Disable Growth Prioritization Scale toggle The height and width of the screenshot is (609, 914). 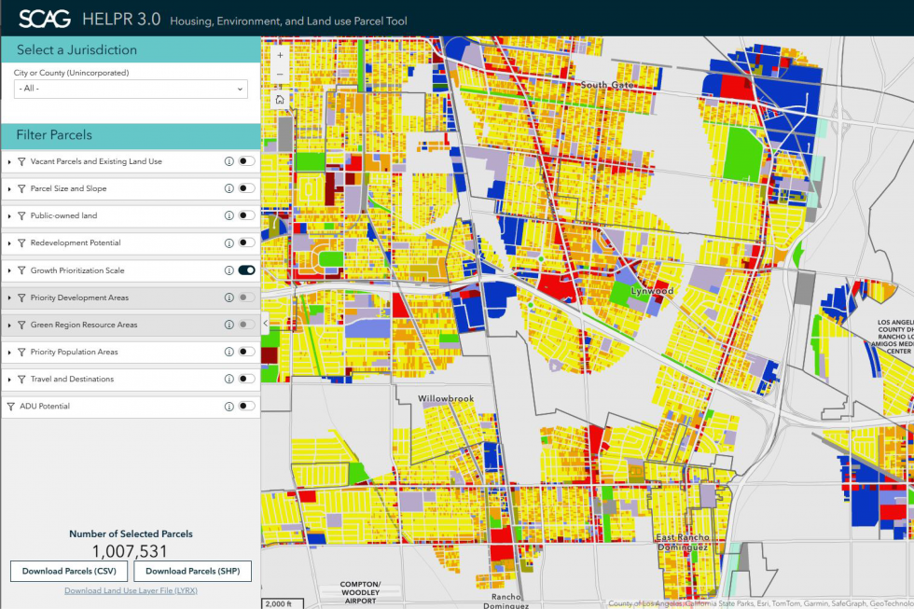(x=246, y=270)
